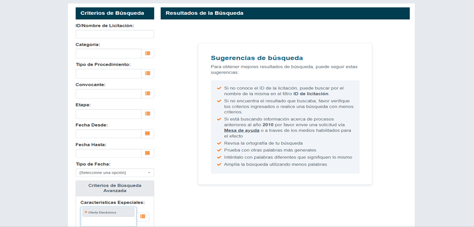Viewport: 474px width, 227px height.
Task: Expand the Tipo de Fecha dropdown
Action: [115, 173]
